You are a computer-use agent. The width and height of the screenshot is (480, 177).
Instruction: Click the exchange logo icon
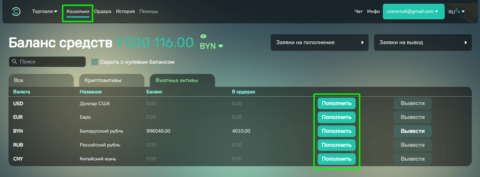(x=16, y=12)
